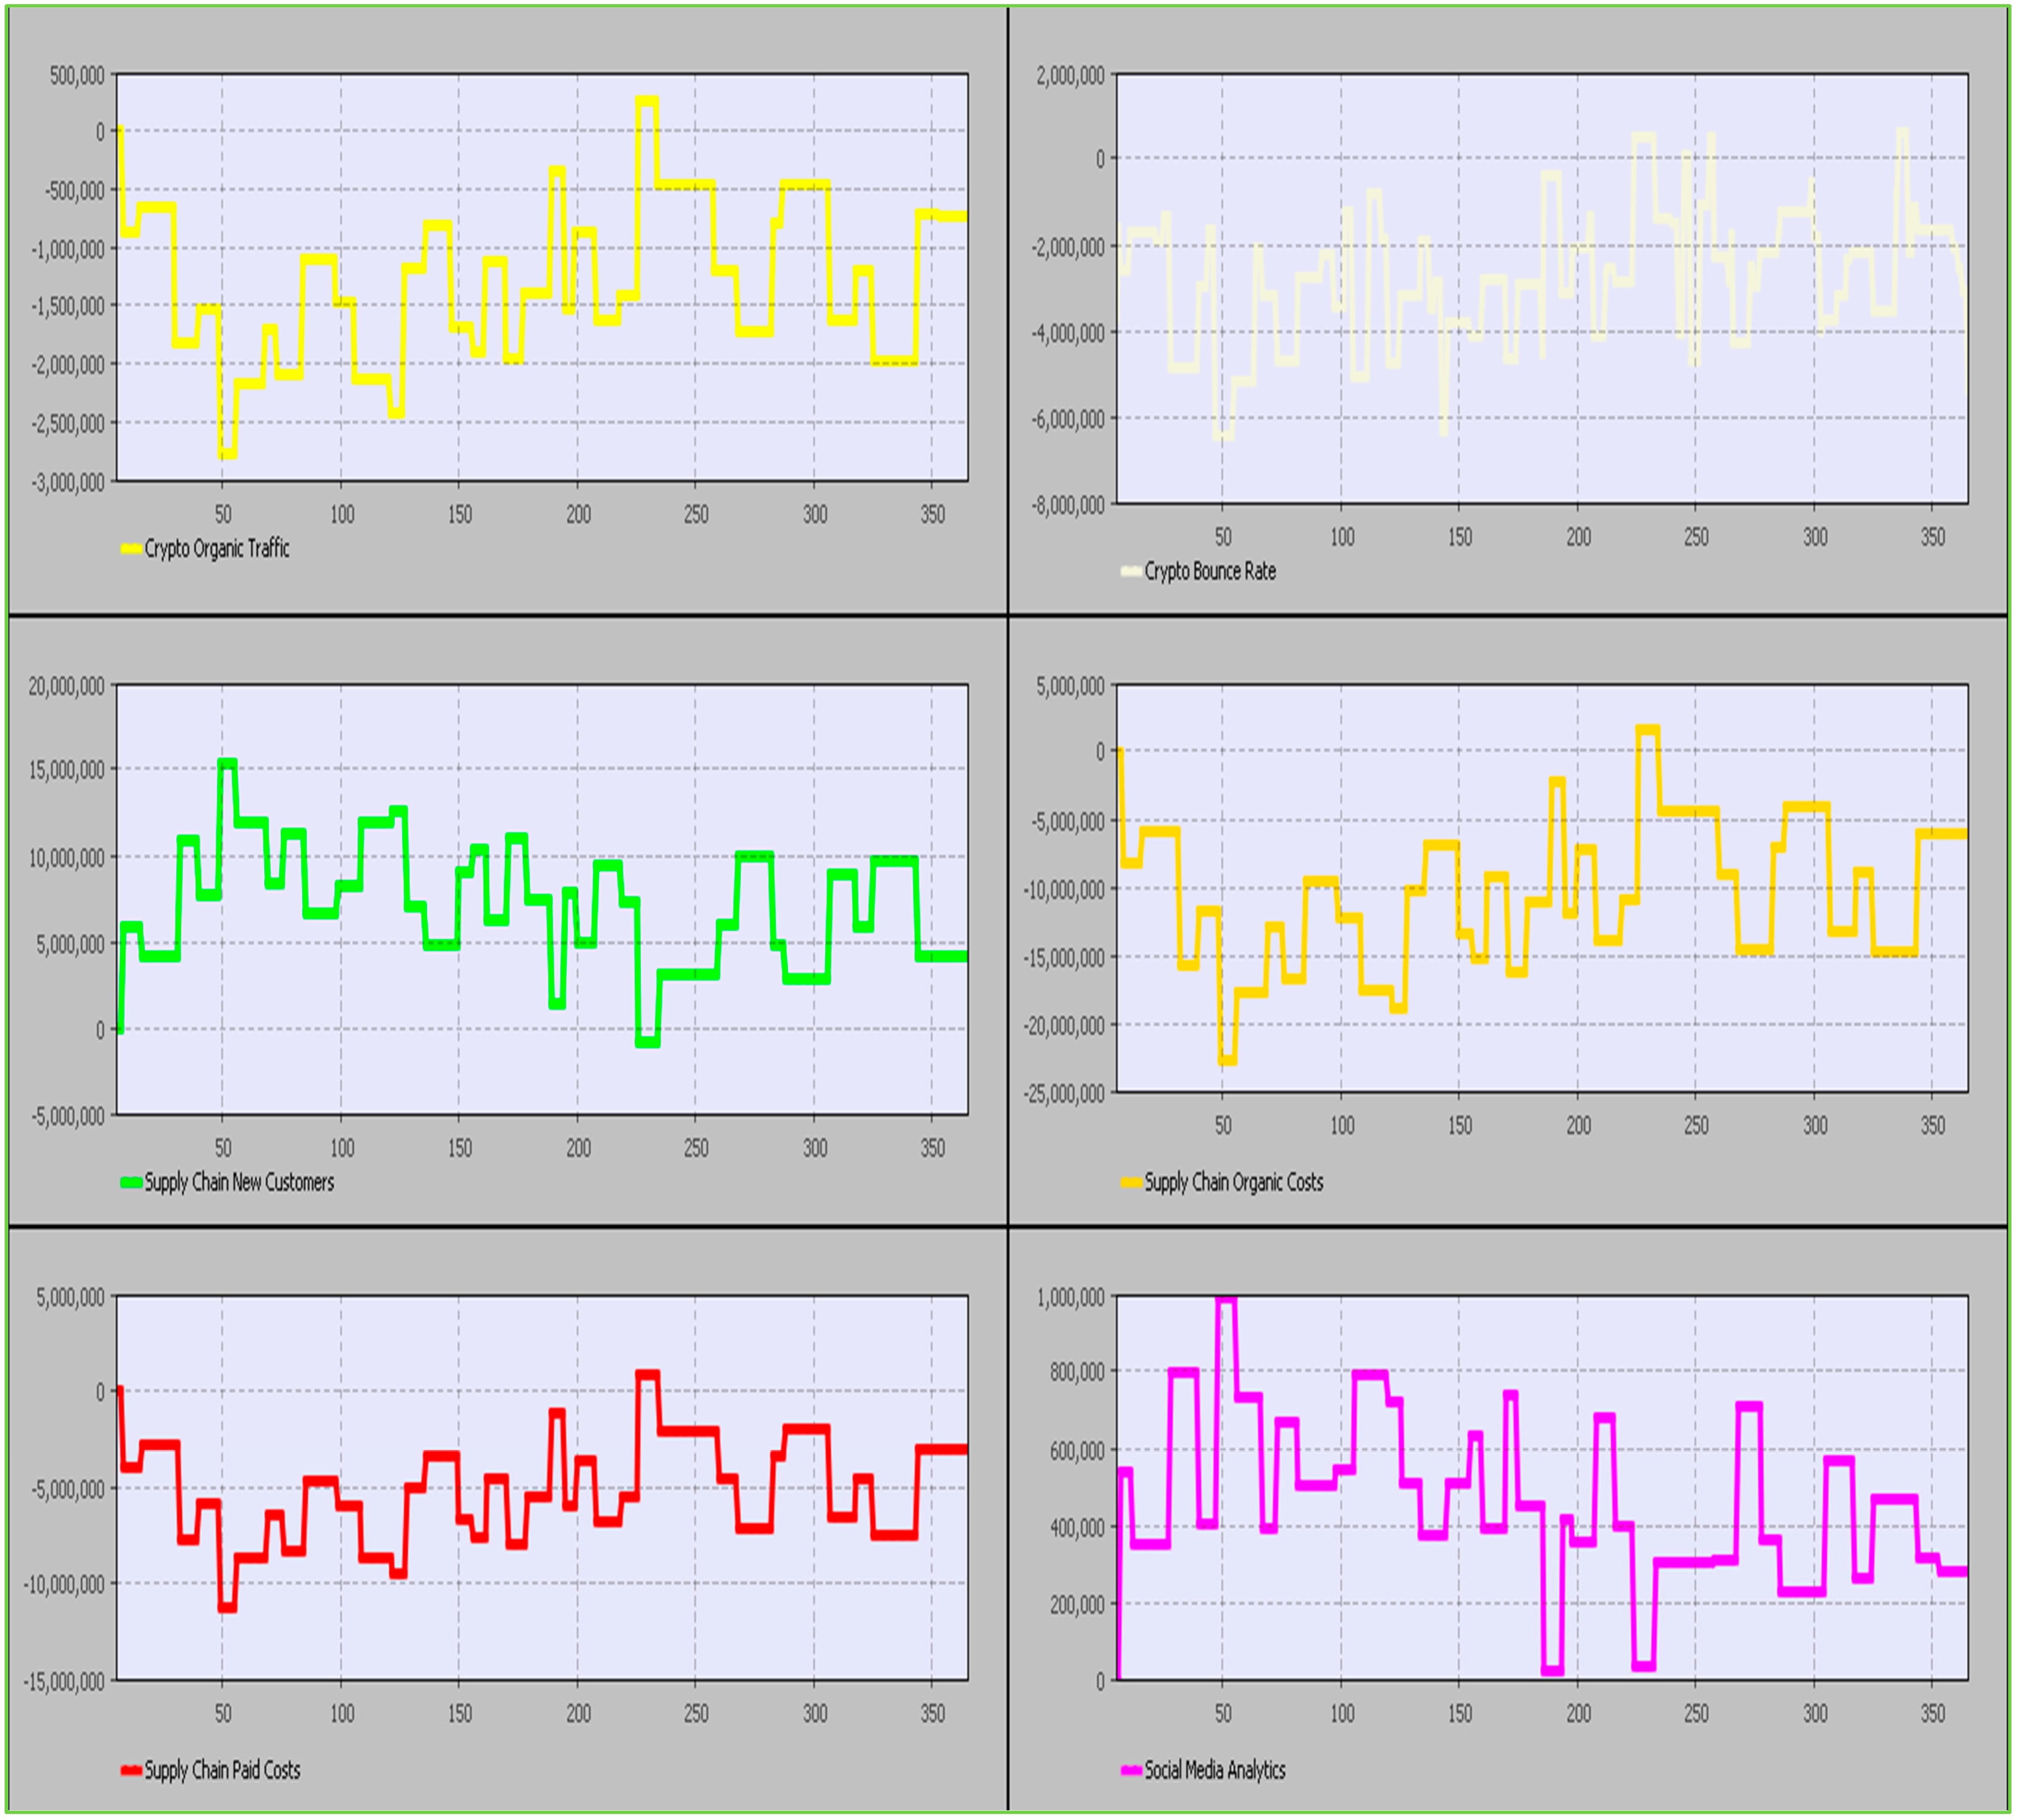
Task: Click the 500,000 axis label on Crypto Organic Traffic chart
Action: pyautogui.click(x=77, y=76)
